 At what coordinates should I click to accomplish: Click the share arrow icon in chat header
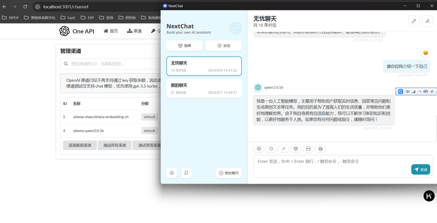click(427, 21)
